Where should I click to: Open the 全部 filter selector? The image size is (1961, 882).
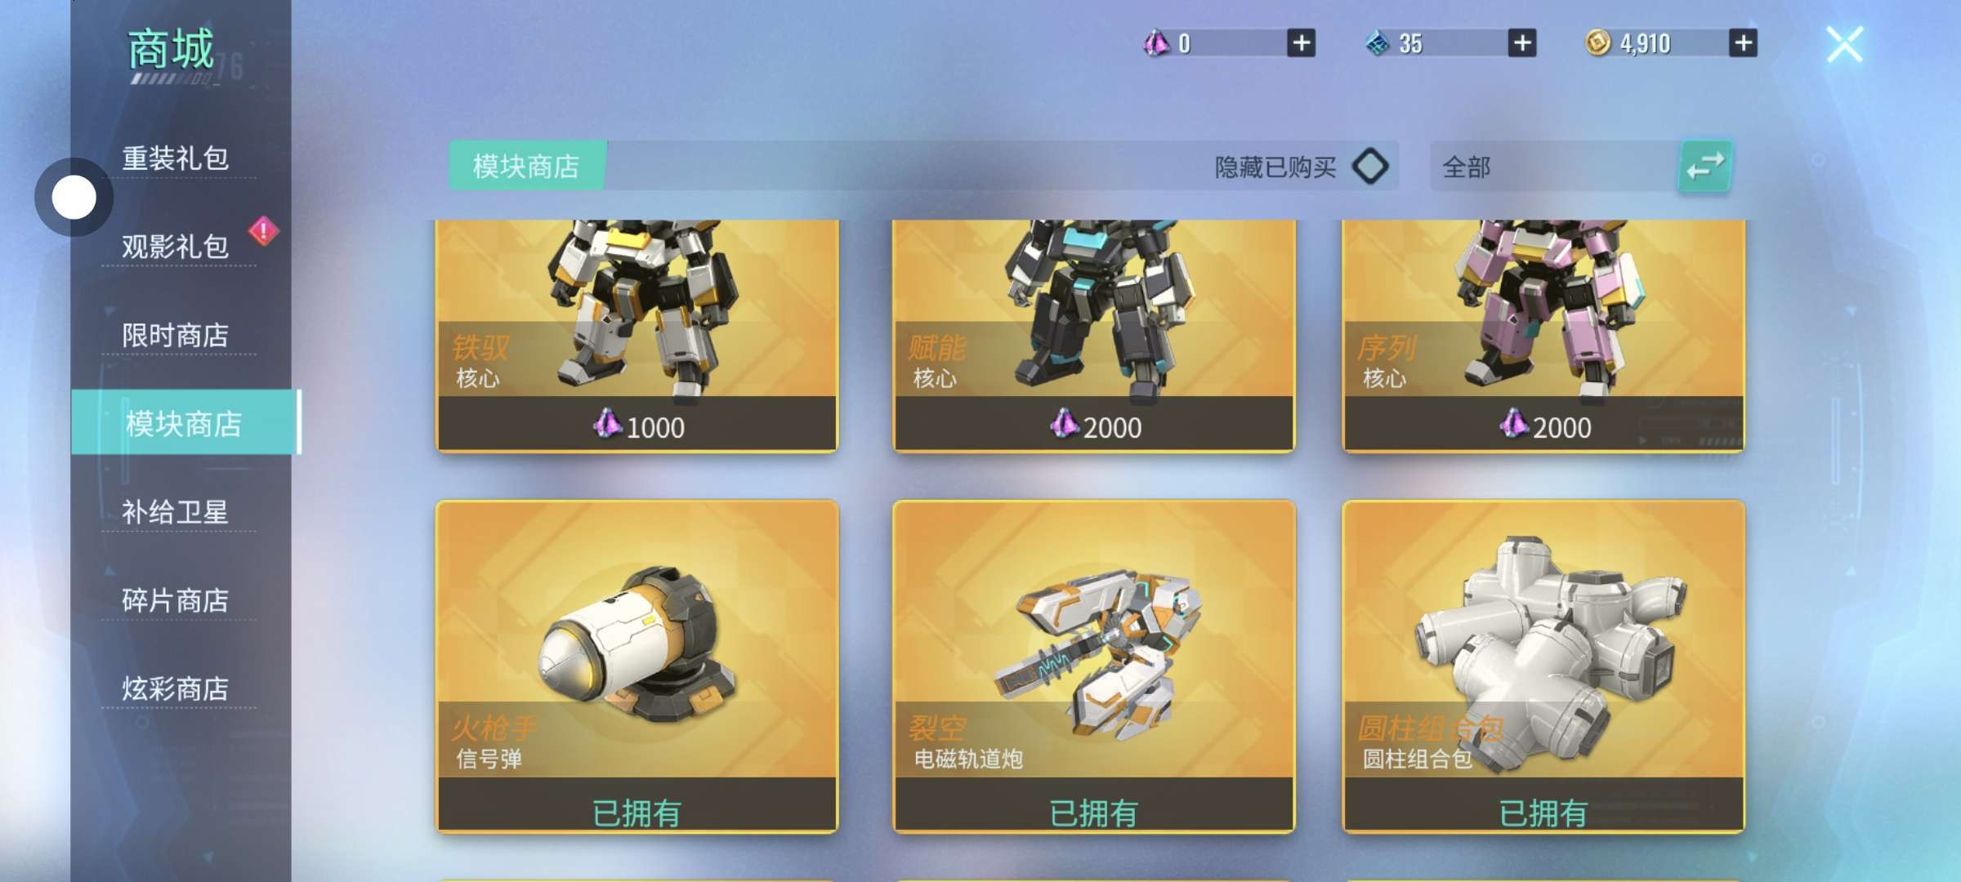[x=1553, y=167]
